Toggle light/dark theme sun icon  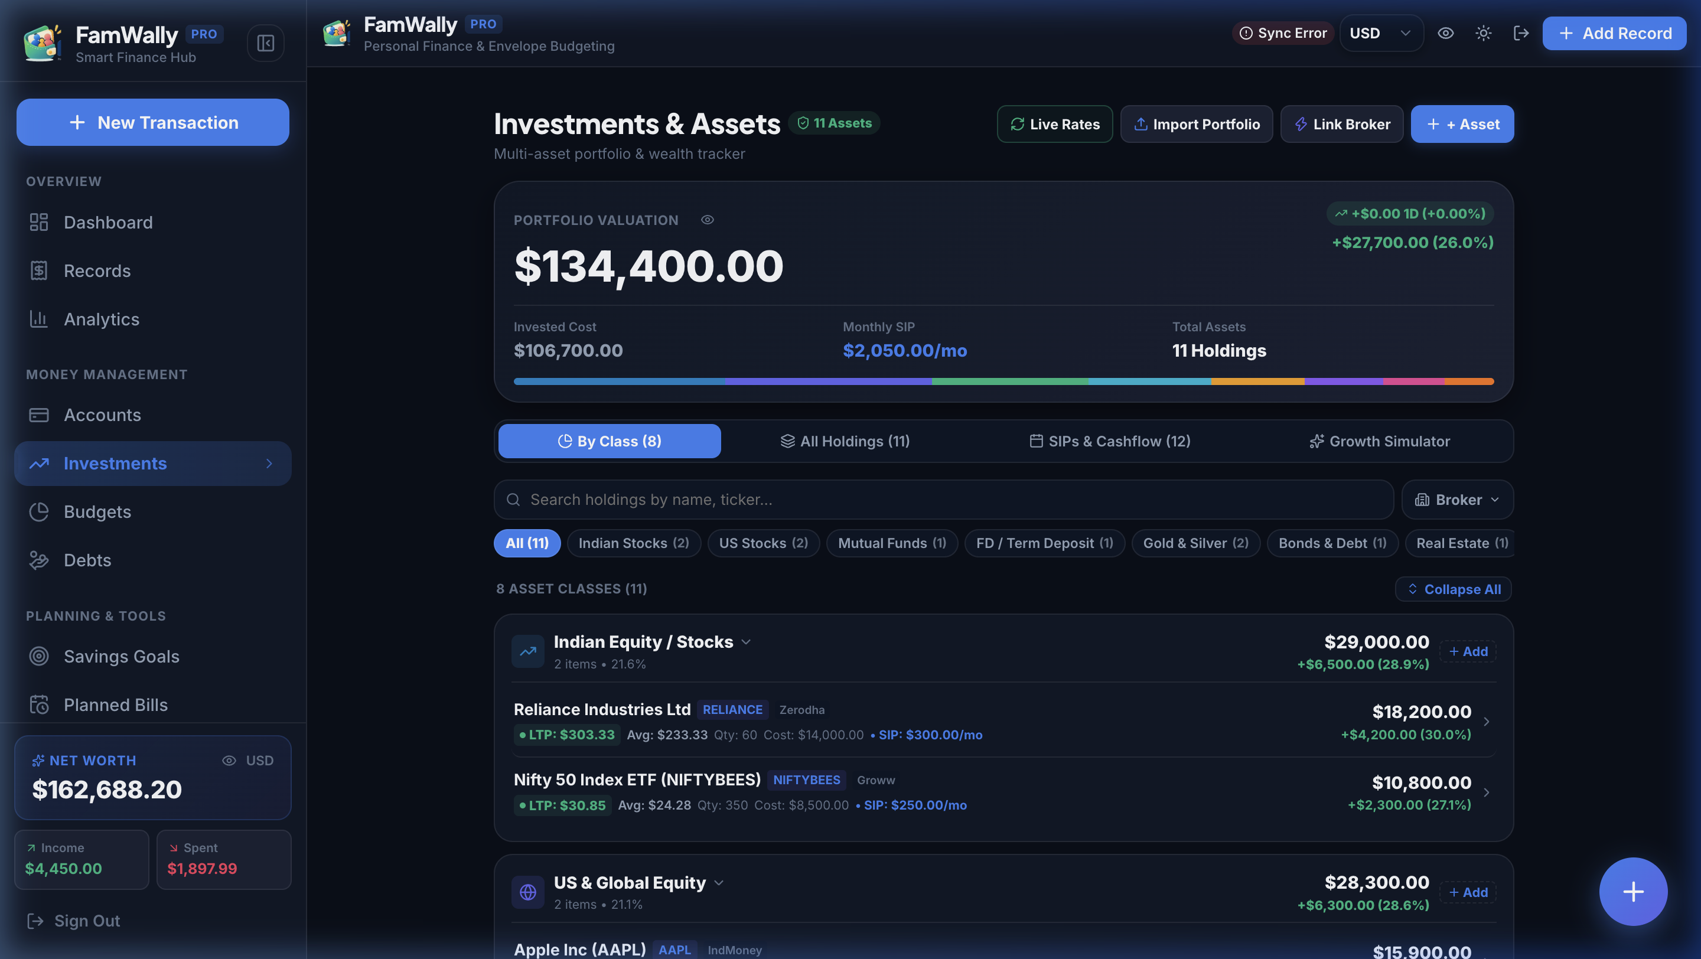pos(1483,33)
